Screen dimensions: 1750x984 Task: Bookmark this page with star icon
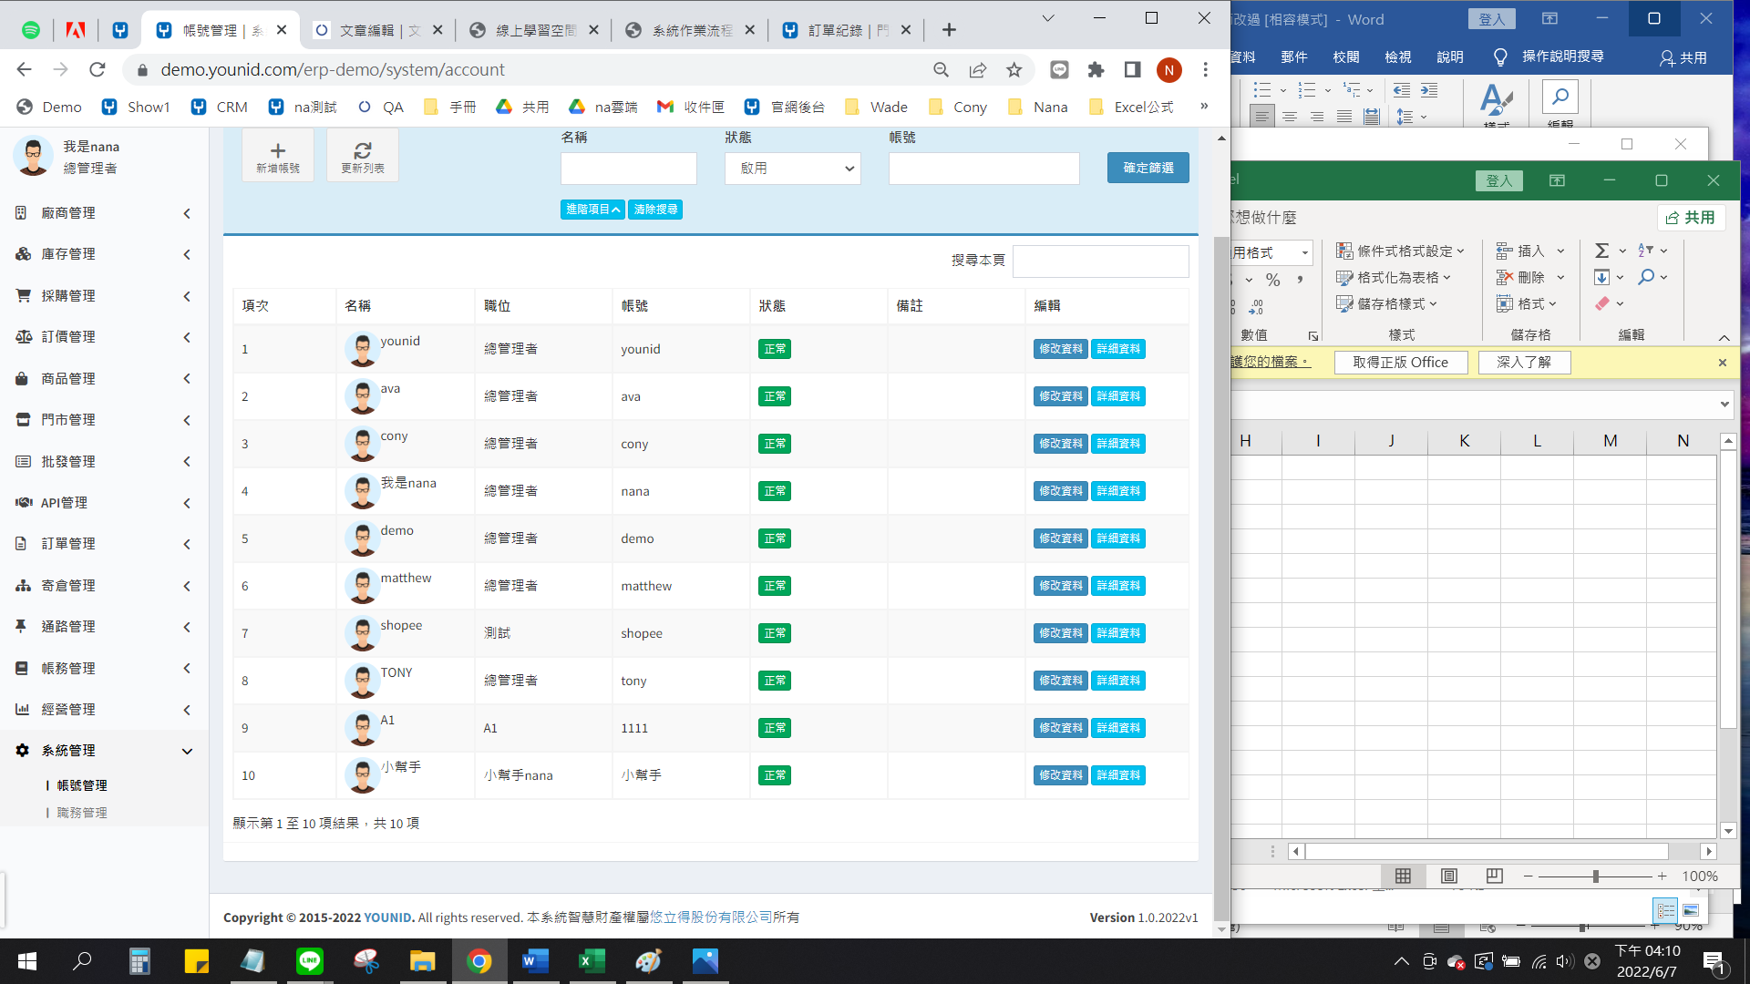1014,70
